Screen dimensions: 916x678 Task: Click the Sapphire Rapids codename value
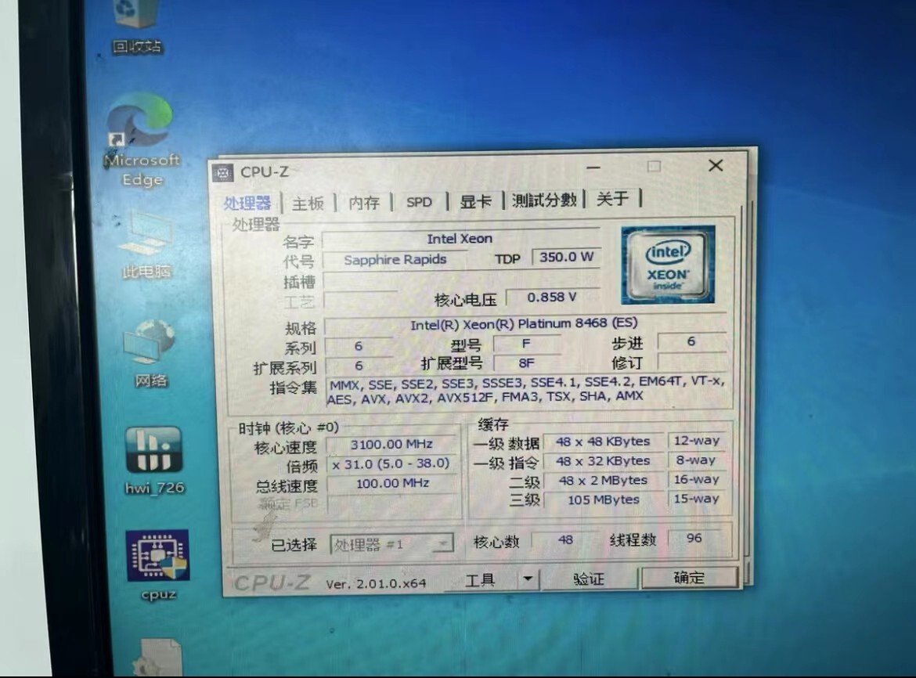pyautogui.click(x=395, y=259)
